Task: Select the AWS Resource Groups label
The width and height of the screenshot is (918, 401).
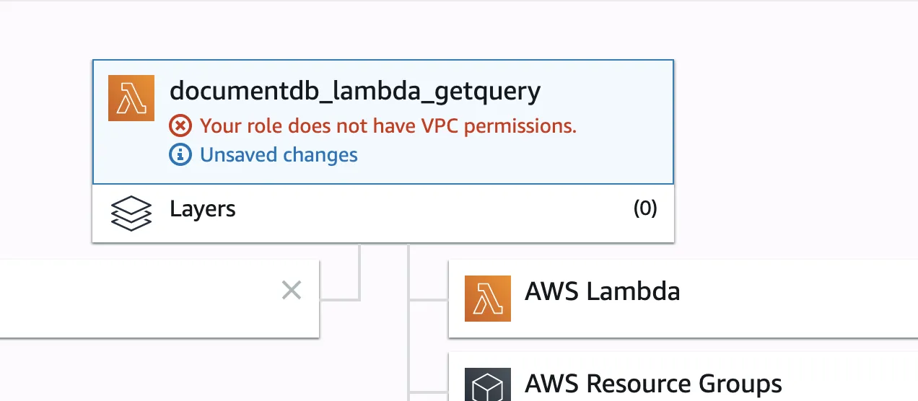Action: tap(653, 383)
